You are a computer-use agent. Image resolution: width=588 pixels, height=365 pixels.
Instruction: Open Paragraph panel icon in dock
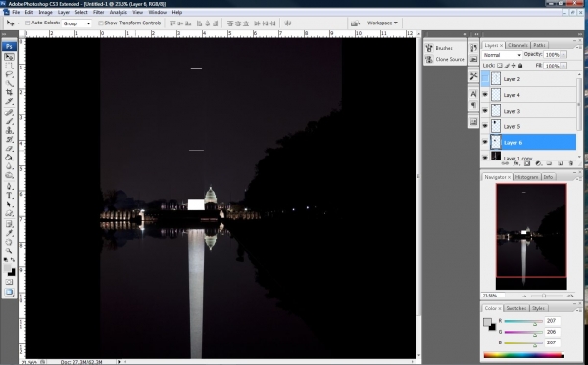[x=473, y=105]
